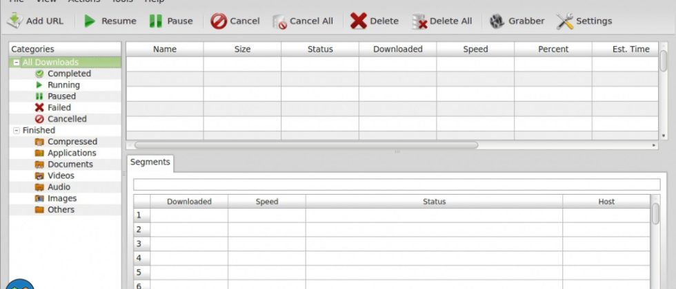
Task: Cancel the download using the Cancel icon
Action: [219, 21]
